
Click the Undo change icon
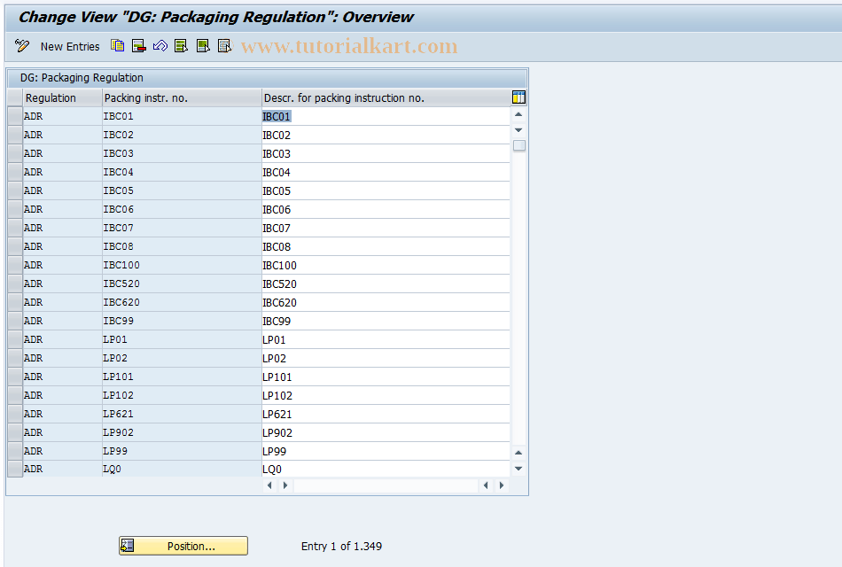pyautogui.click(x=160, y=45)
